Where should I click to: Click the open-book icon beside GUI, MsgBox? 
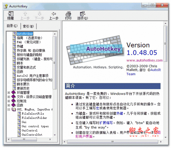tap(14, 109)
